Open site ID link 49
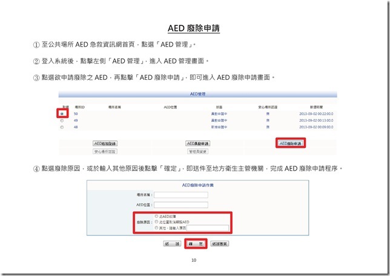The image size is (390, 276). (x=76, y=120)
